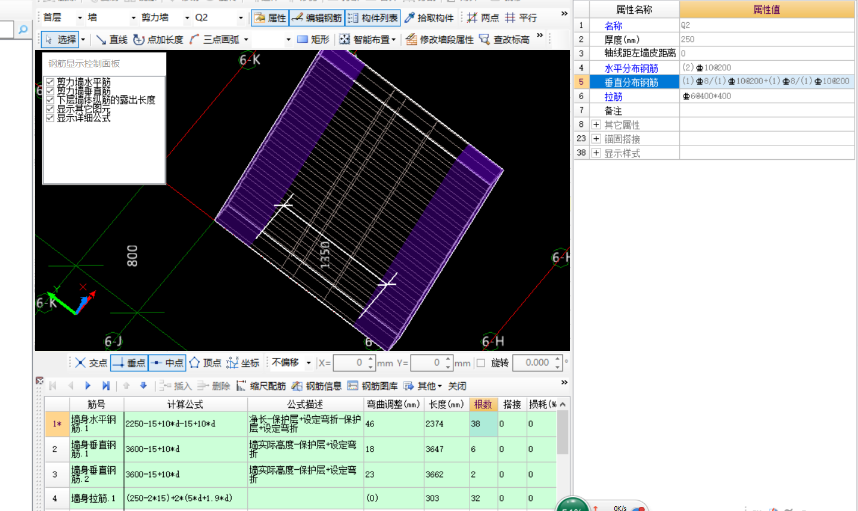Click the 删除 delete row button
Image resolution: width=858 pixels, height=511 pixels.
pyautogui.click(x=214, y=386)
